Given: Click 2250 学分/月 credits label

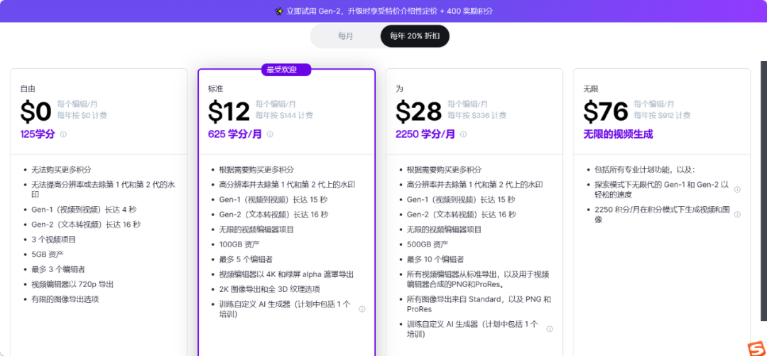Looking at the screenshot, I should click(x=425, y=134).
